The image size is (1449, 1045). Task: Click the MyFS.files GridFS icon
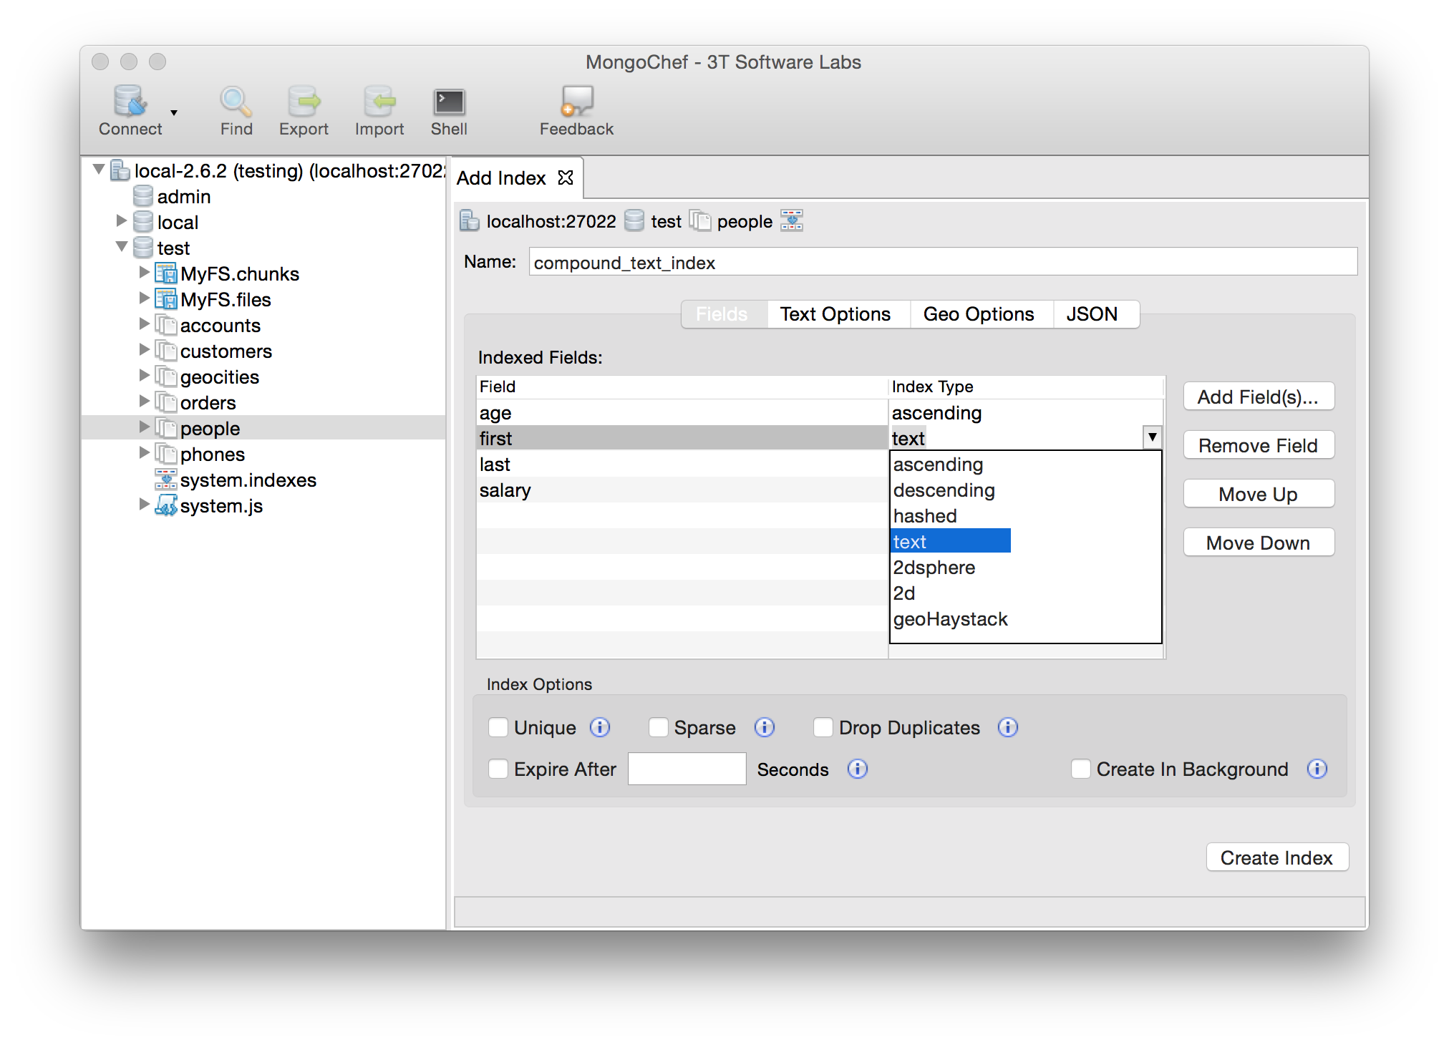[x=166, y=299]
